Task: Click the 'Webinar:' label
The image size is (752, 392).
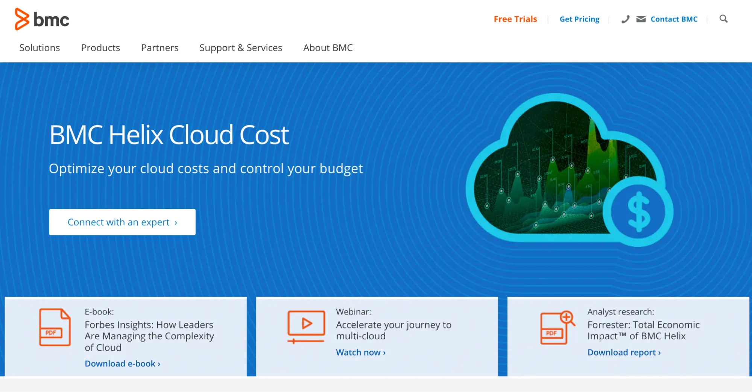Action: (353, 311)
